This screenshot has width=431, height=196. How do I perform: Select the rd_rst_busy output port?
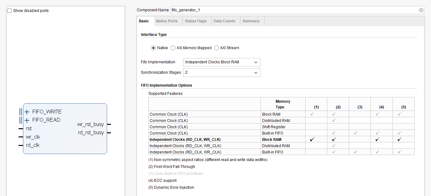(x=91, y=133)
